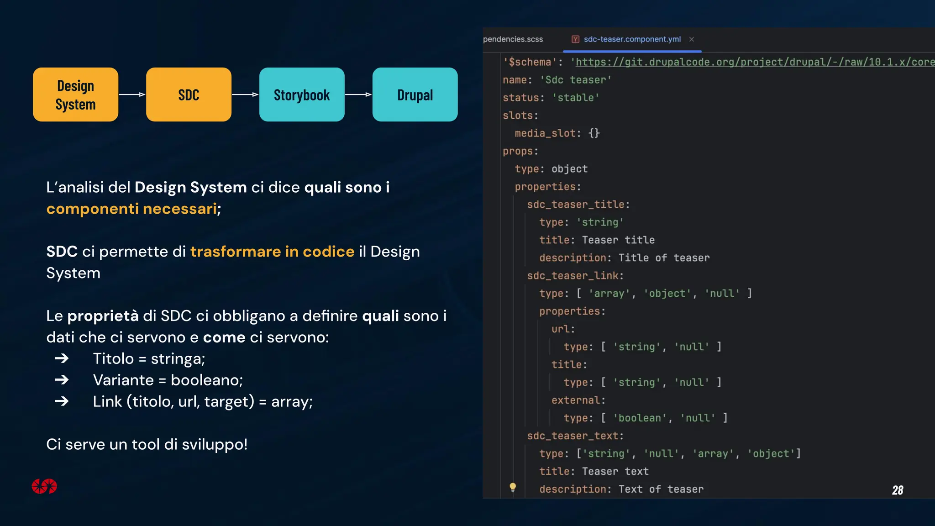Click the YAML file icon on the tab
Viewport: 935px width, 526px height.
[576, 39]
